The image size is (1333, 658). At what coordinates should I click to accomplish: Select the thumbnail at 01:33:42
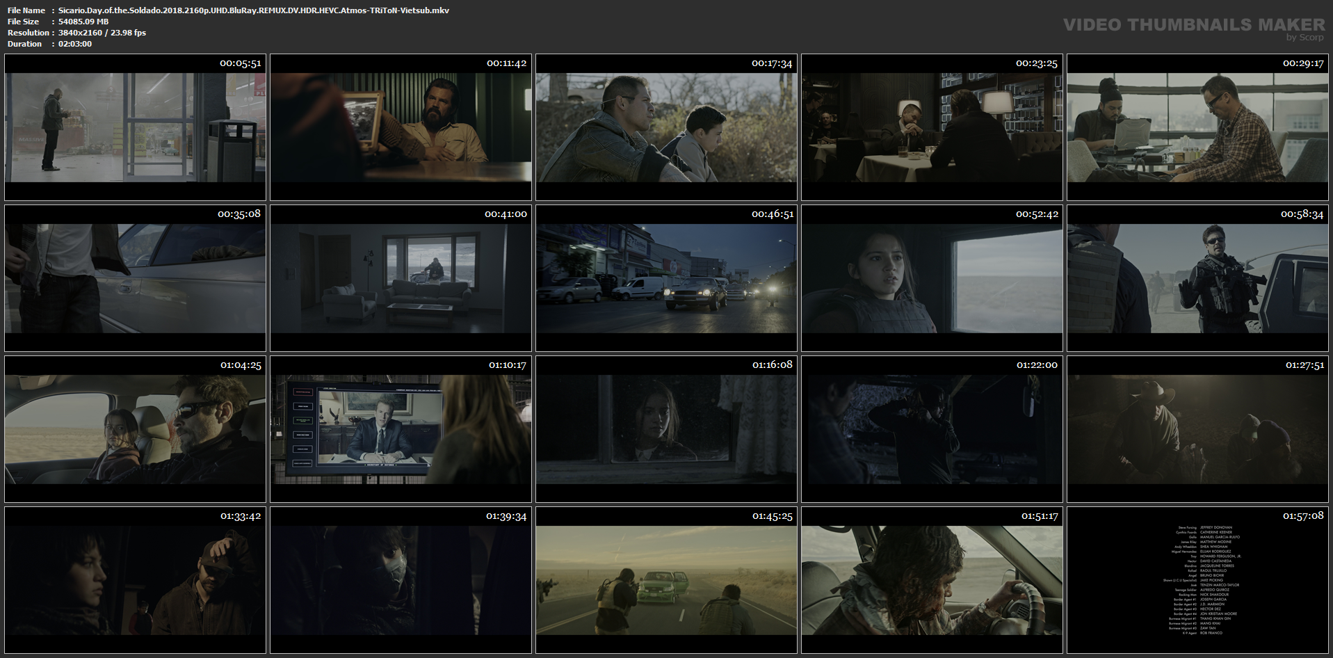tap(135, 580)
